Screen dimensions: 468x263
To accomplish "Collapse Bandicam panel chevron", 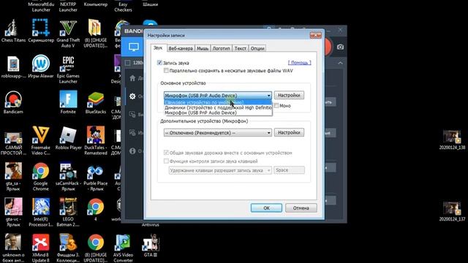I will (x=340, y=63).
